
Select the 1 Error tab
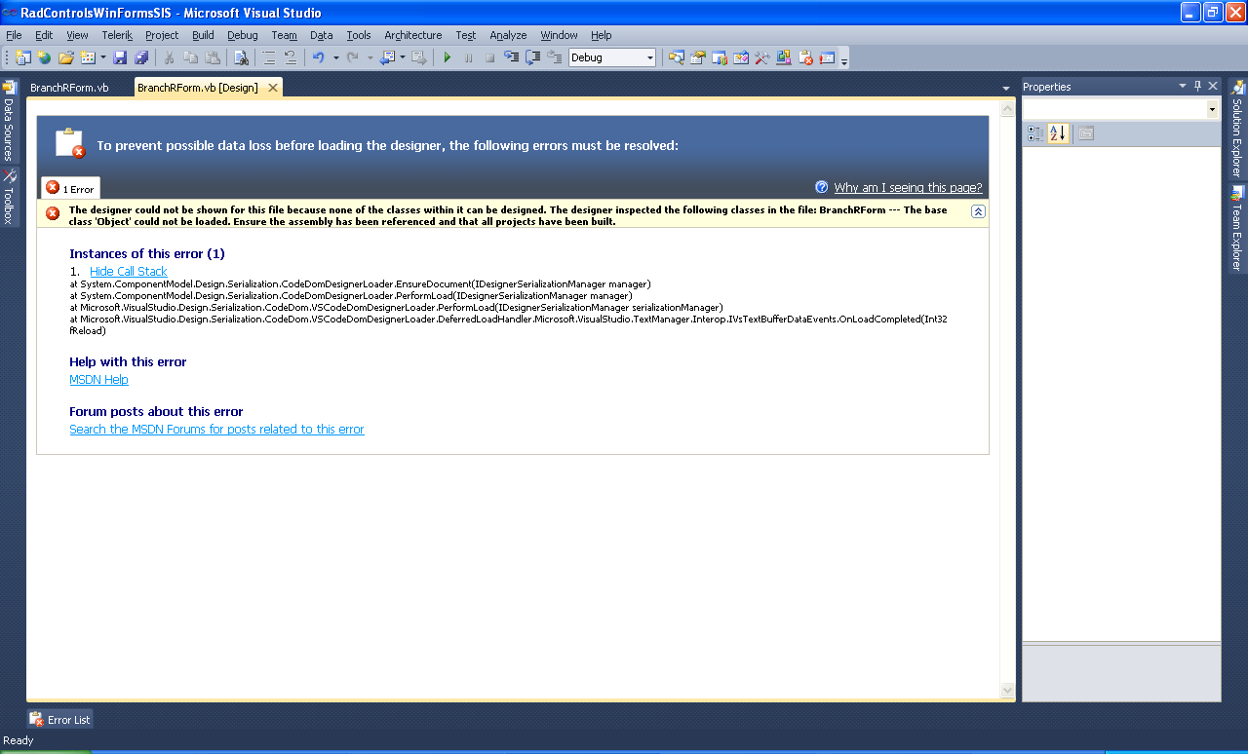tap(70, 188)
